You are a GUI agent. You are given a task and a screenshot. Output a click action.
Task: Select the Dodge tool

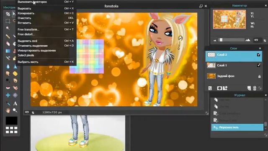[8, 81]
